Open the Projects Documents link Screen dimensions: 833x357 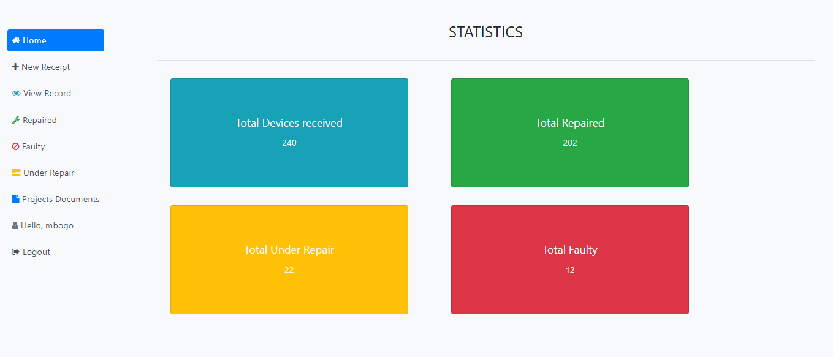(x=61, y=200)
